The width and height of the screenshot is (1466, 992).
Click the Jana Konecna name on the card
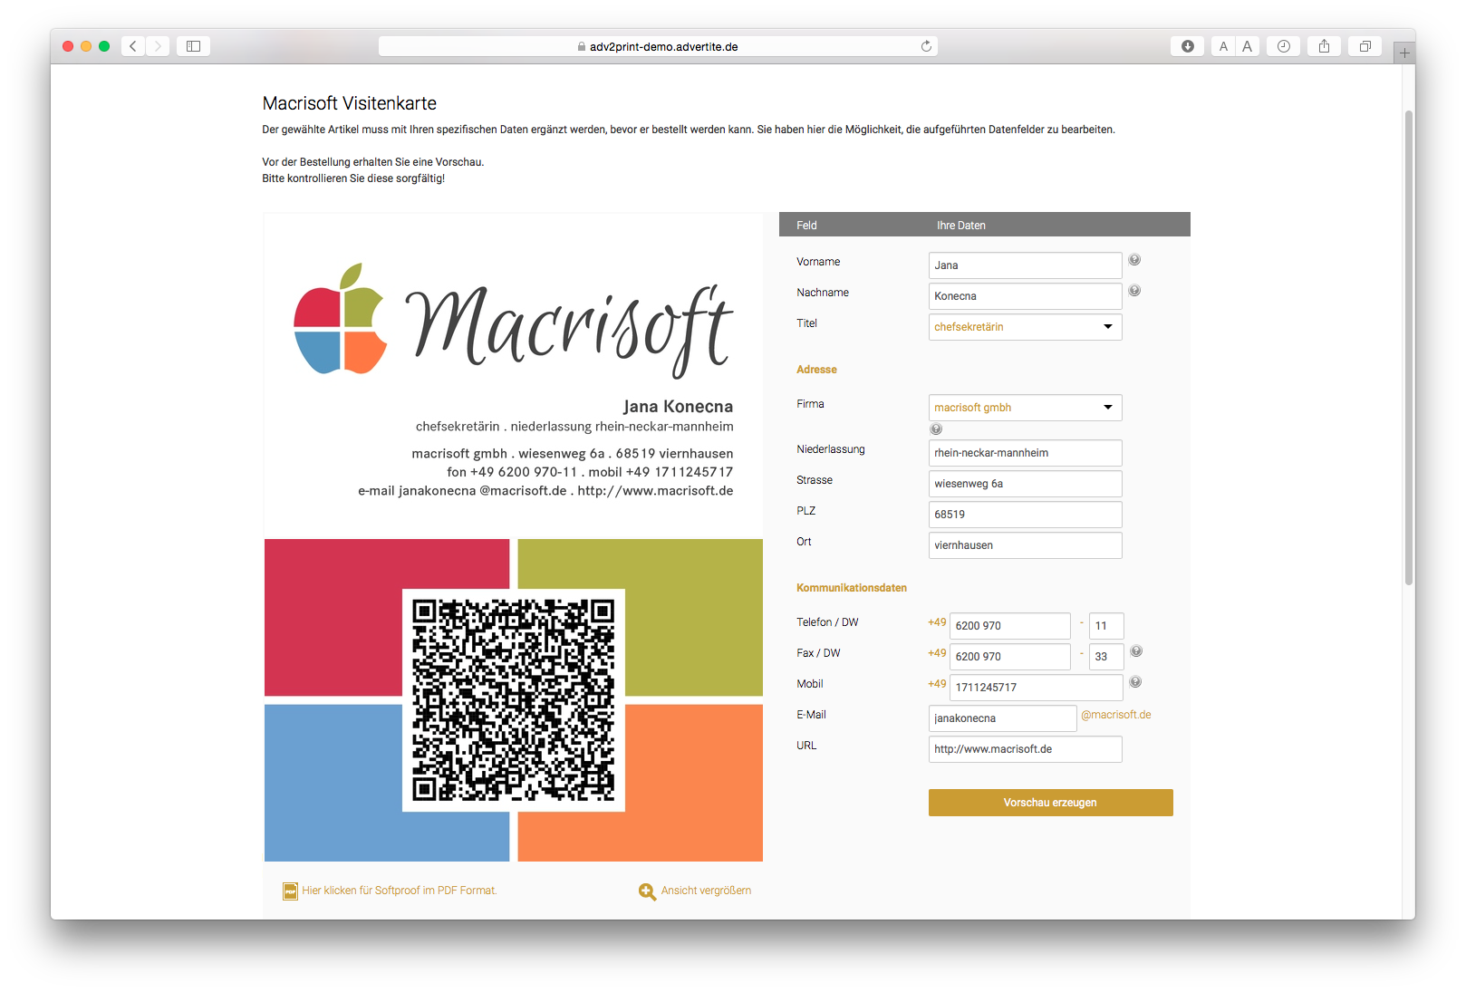pos(678,407)
